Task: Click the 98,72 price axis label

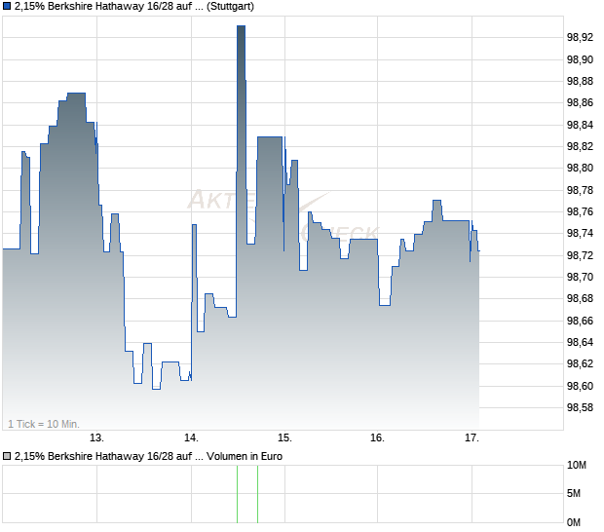Action: tap(580, 255)
